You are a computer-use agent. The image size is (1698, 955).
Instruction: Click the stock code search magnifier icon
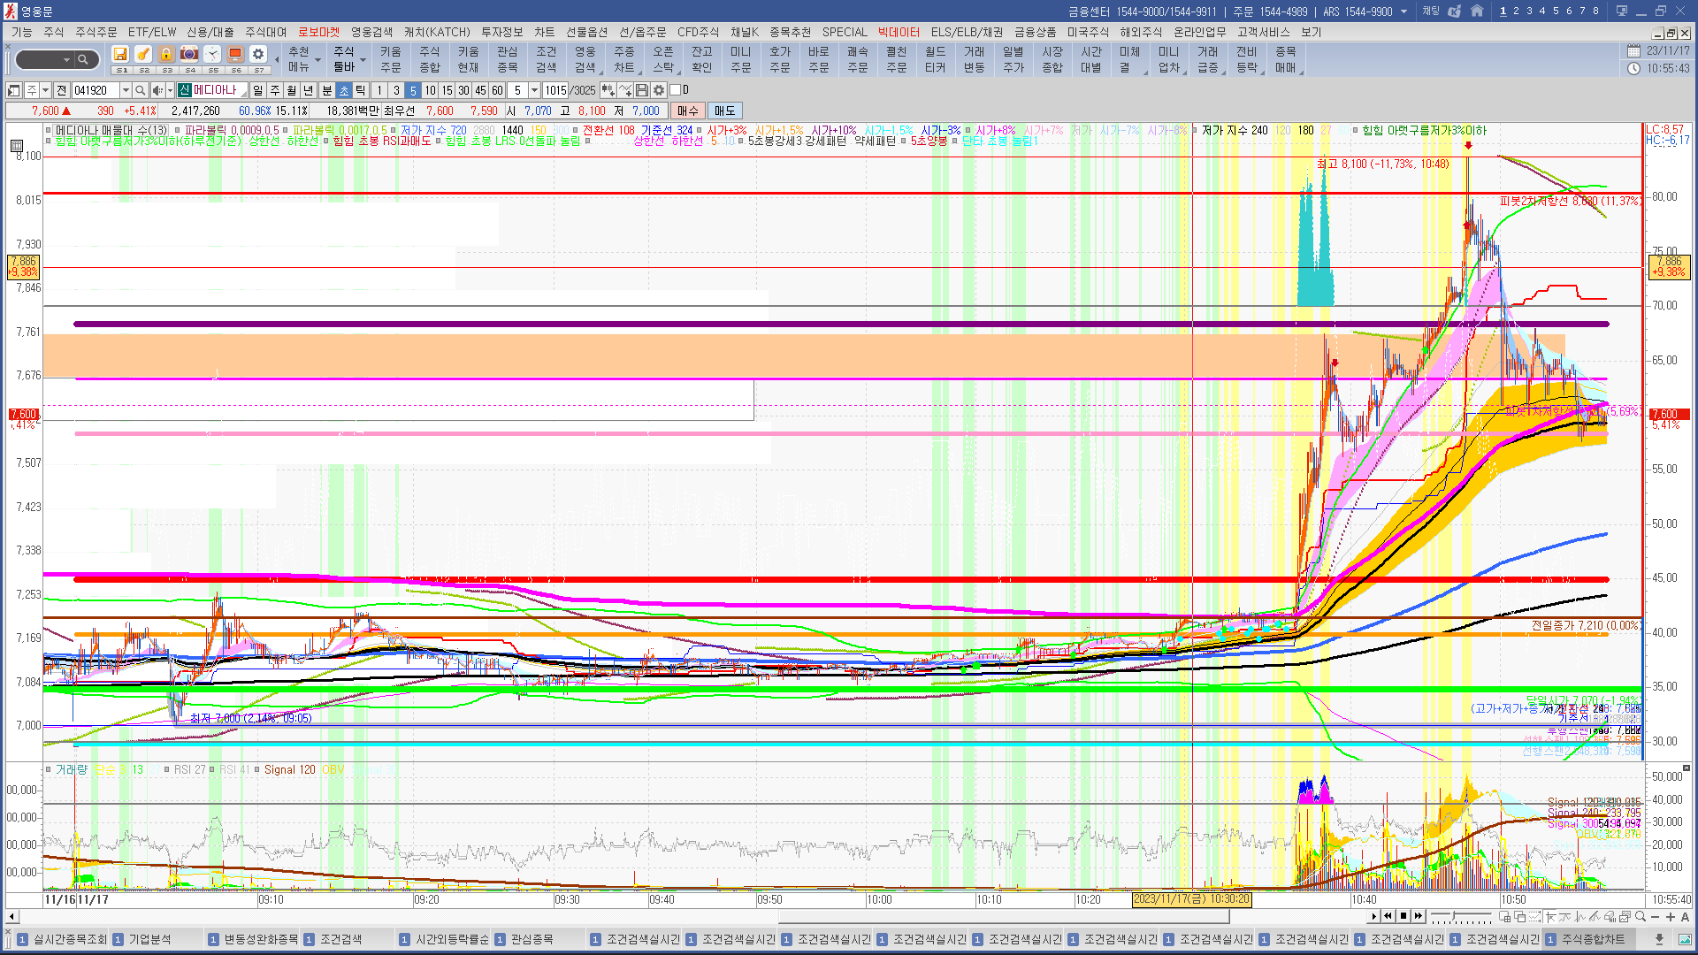click(x=140, y=90)
